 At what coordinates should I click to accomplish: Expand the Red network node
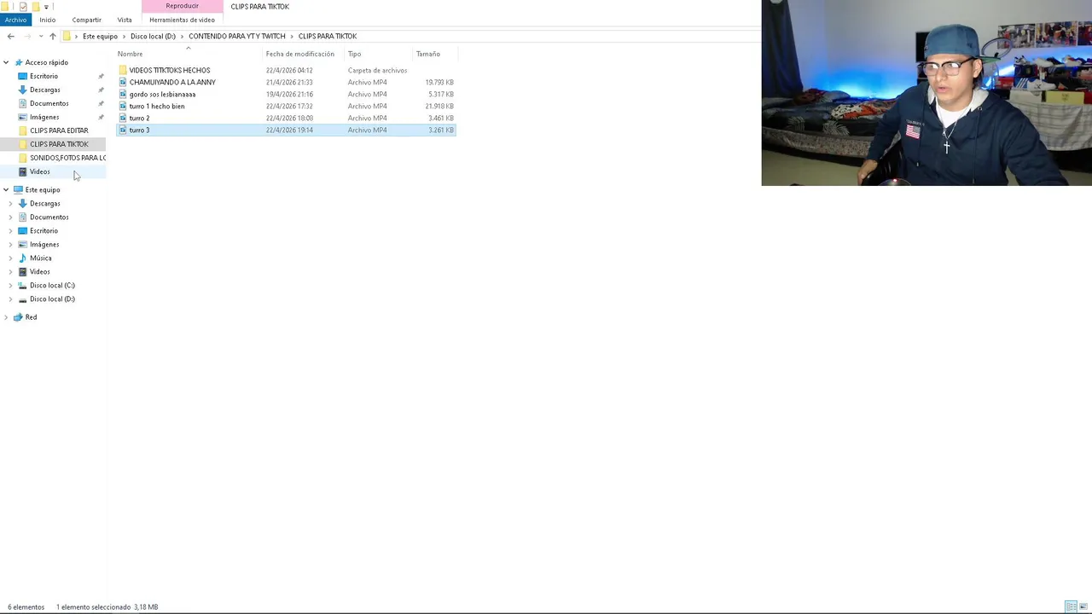pos(6,317)
